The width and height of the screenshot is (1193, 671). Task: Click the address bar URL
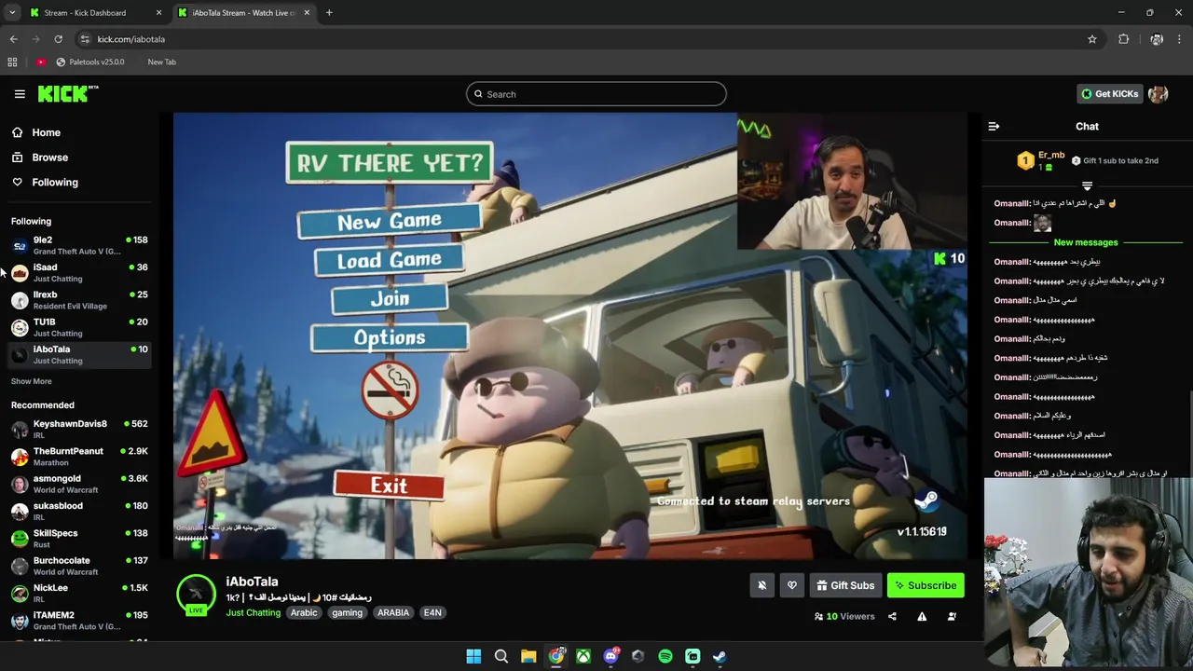point(131,39)
